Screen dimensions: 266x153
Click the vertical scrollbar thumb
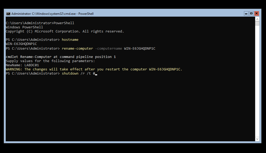click(x=257, y=23)
